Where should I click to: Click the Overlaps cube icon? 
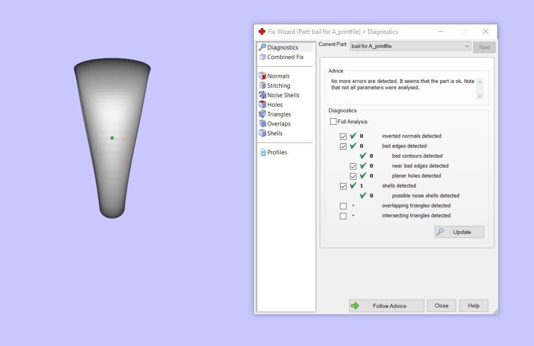262,123
